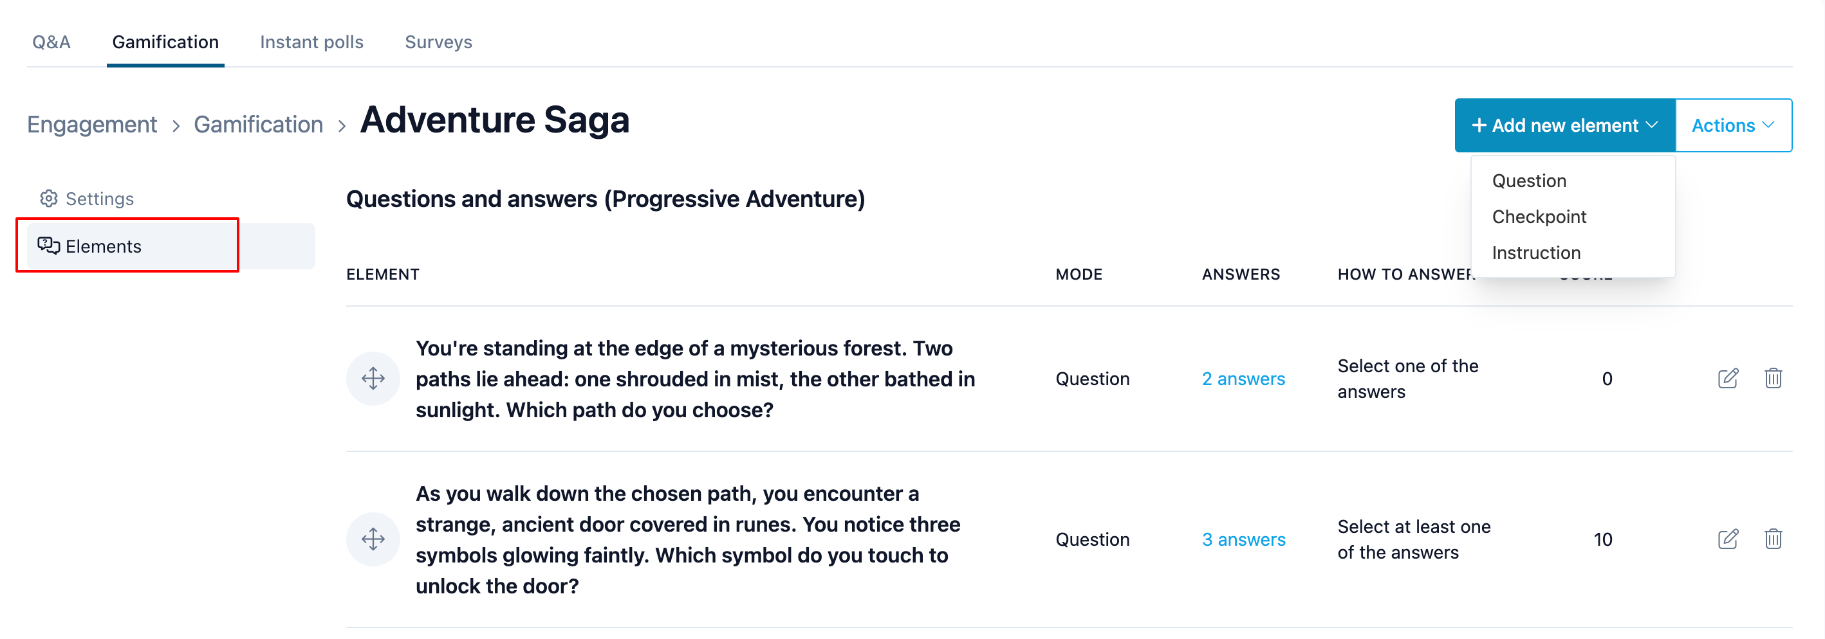Edit the ancient door runes question
The width and height of the screenshot is (1825, 639).
1728,539
